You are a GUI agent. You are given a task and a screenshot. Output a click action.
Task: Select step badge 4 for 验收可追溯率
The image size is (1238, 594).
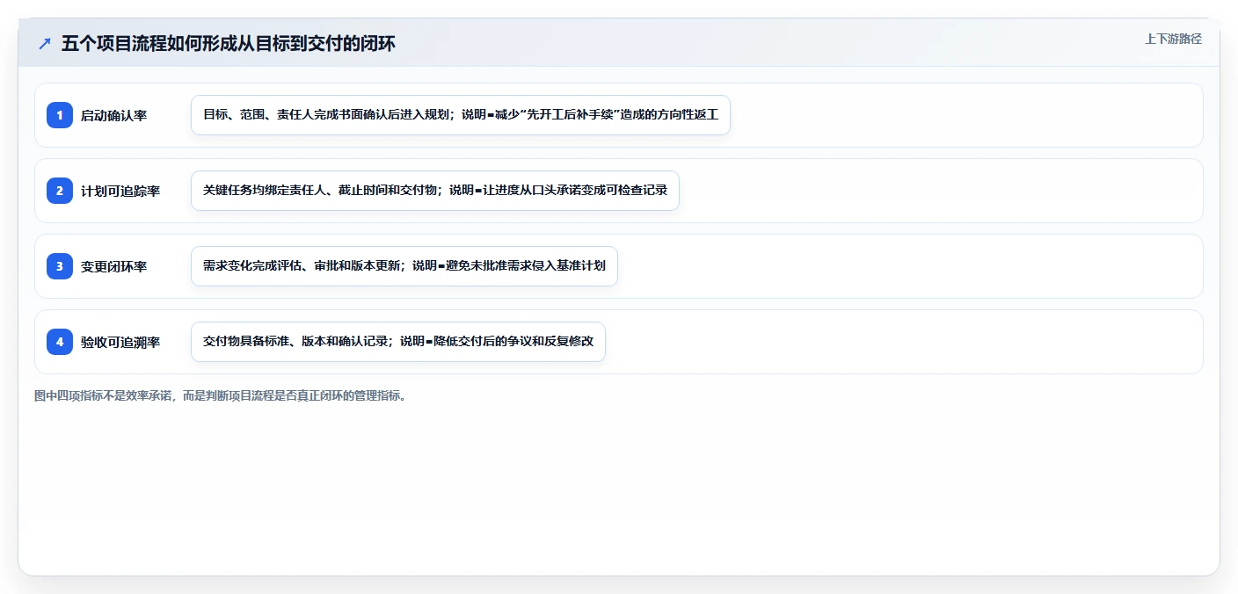coord(60,342)
